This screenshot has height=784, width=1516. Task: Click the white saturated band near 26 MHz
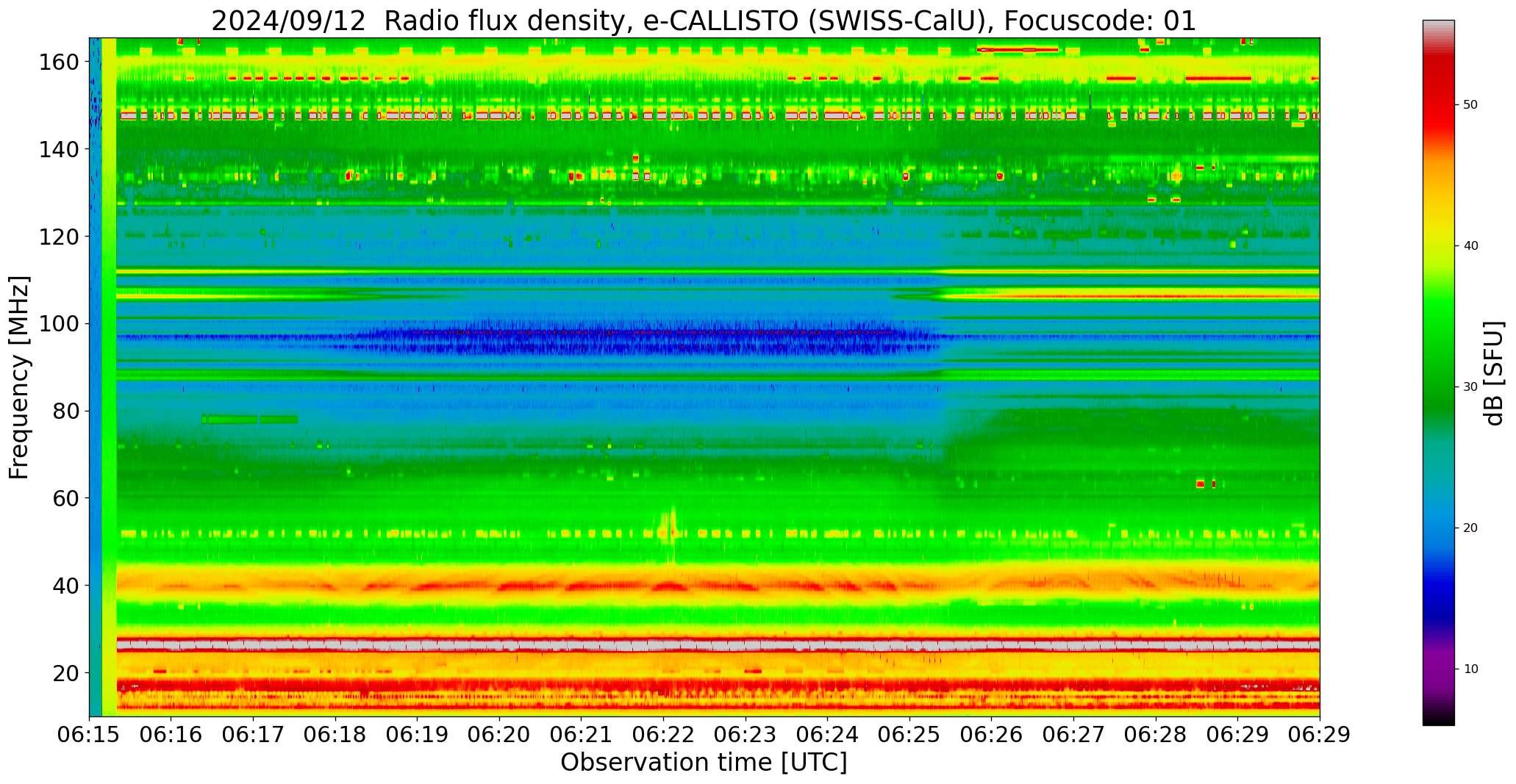tap(718, 644)
